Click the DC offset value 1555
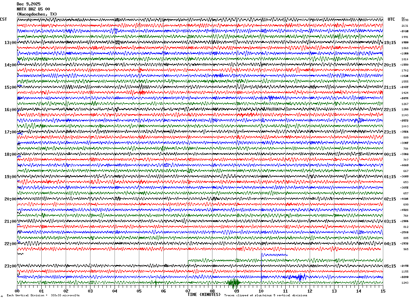 [x=405, y=82]
